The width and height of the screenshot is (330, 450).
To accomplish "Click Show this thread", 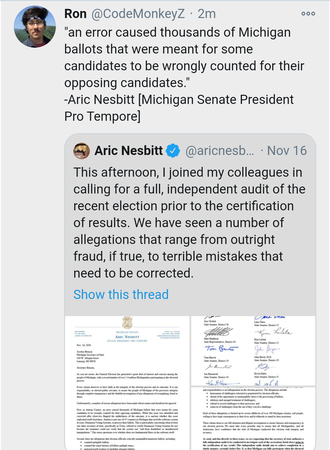I will pyautogui.click(x=121, y=294).
